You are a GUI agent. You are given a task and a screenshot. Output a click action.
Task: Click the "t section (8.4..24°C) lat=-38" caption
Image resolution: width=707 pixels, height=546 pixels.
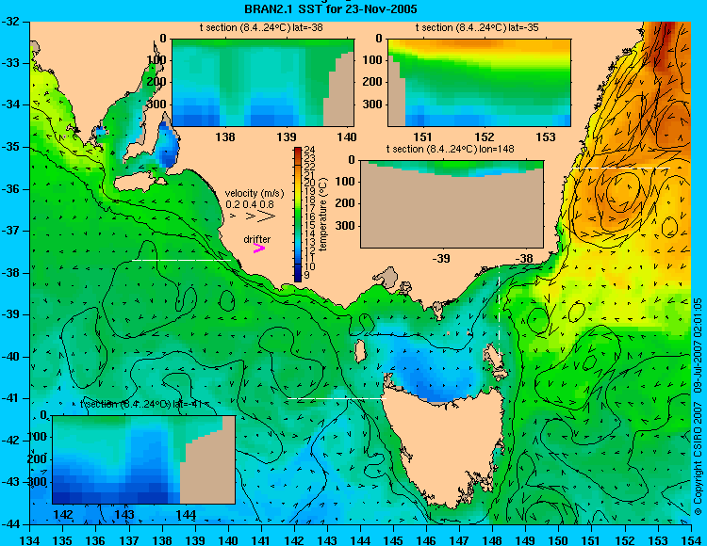click(261, 28)
